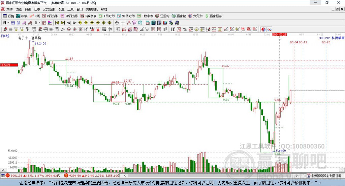345x186 pixels.
Task: Collapse volume panel with up triangle button
Action: [x=3, y=170]
